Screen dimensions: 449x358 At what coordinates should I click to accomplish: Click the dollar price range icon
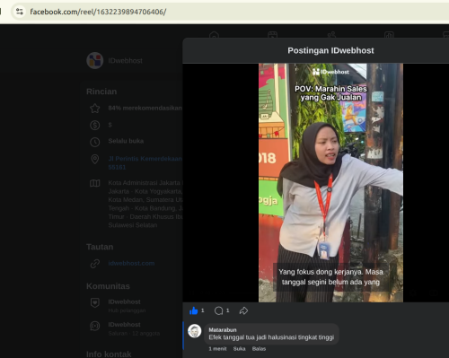point(95,125)
